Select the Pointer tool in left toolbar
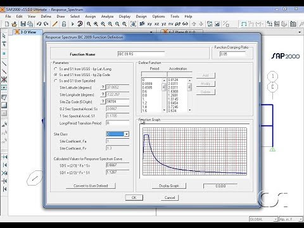The image size is (304, 228). (4, 36)
